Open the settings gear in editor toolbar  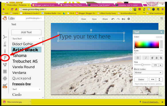[x=129, y=19]
